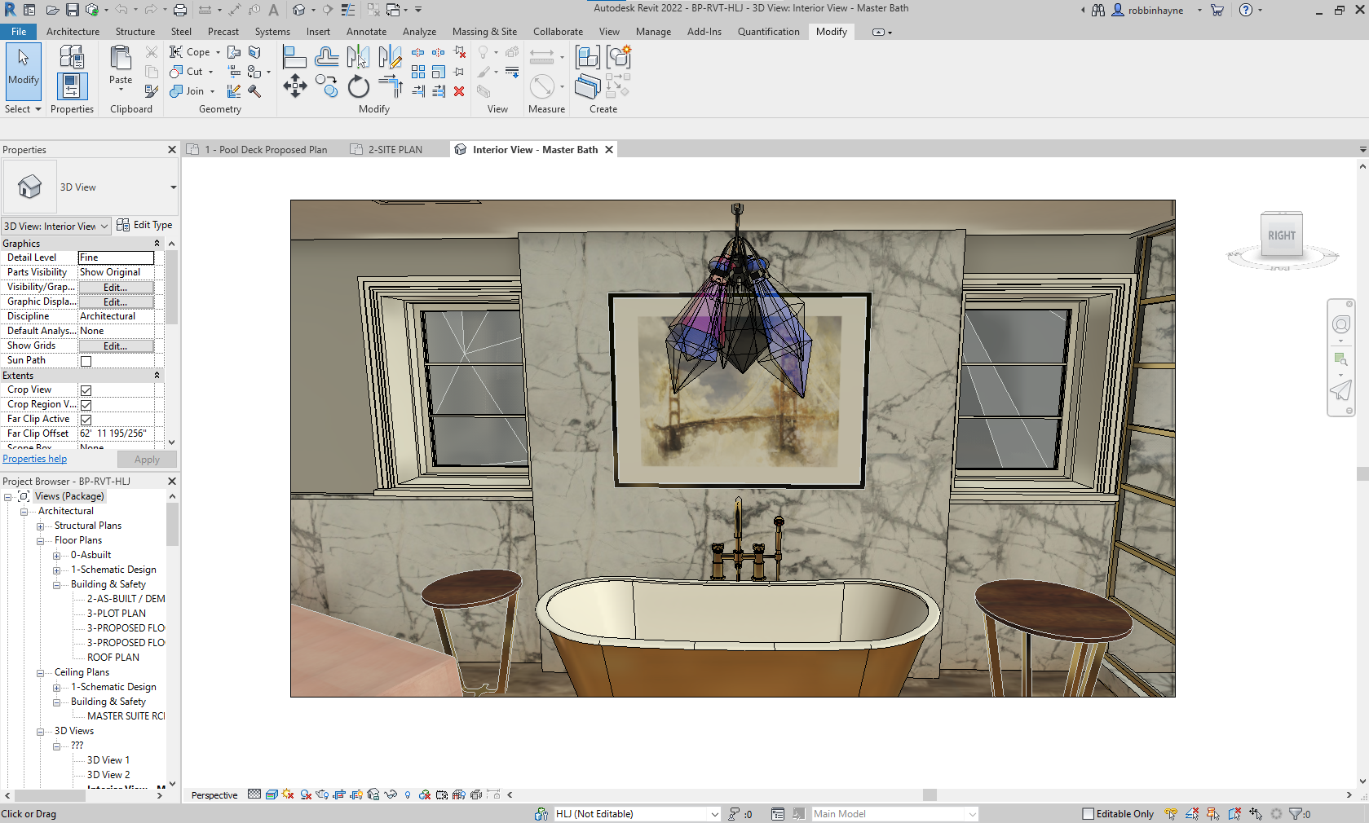Image resolution: width=1369 pixels, height=823 pixels.
Task: Click the Copy tool icon
Action: coord(326,86)
